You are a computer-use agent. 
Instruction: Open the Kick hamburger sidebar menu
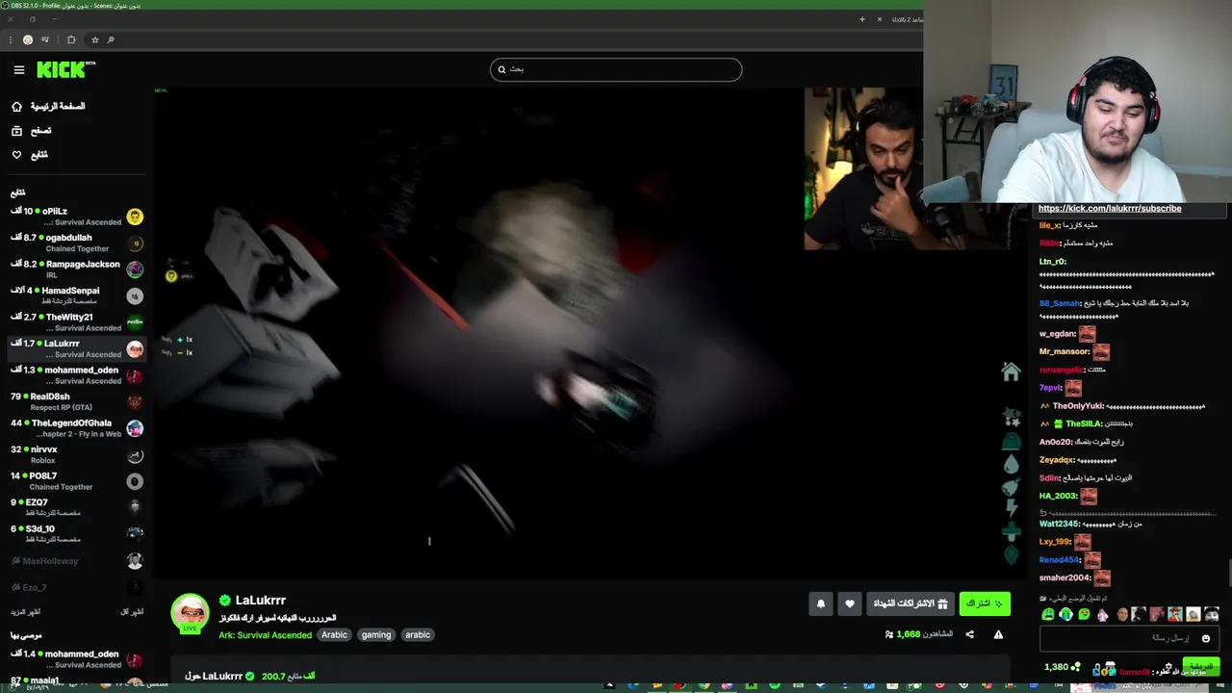tap(18, 69)
